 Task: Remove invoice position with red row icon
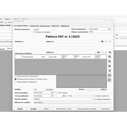(x=109, y=61)
